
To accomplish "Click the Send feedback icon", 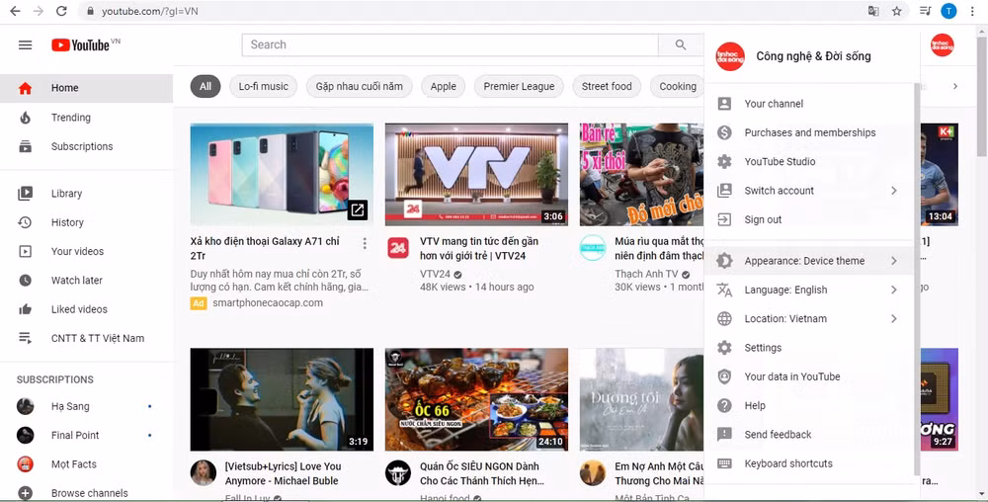I will (x=724, y=435).
